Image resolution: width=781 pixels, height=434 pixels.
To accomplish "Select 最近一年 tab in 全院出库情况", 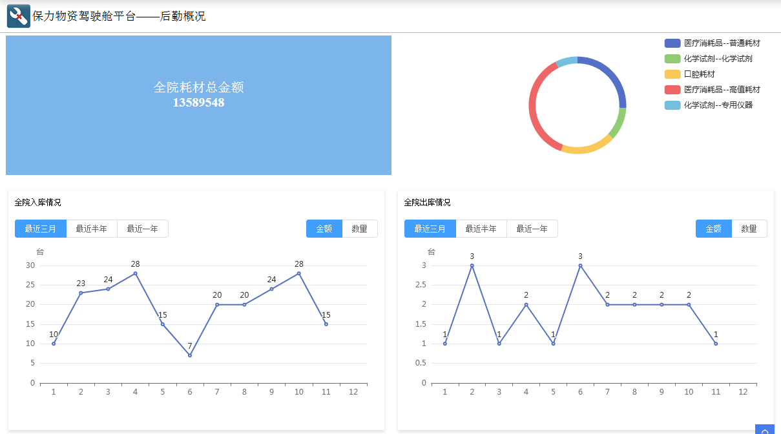I will 532,229.
